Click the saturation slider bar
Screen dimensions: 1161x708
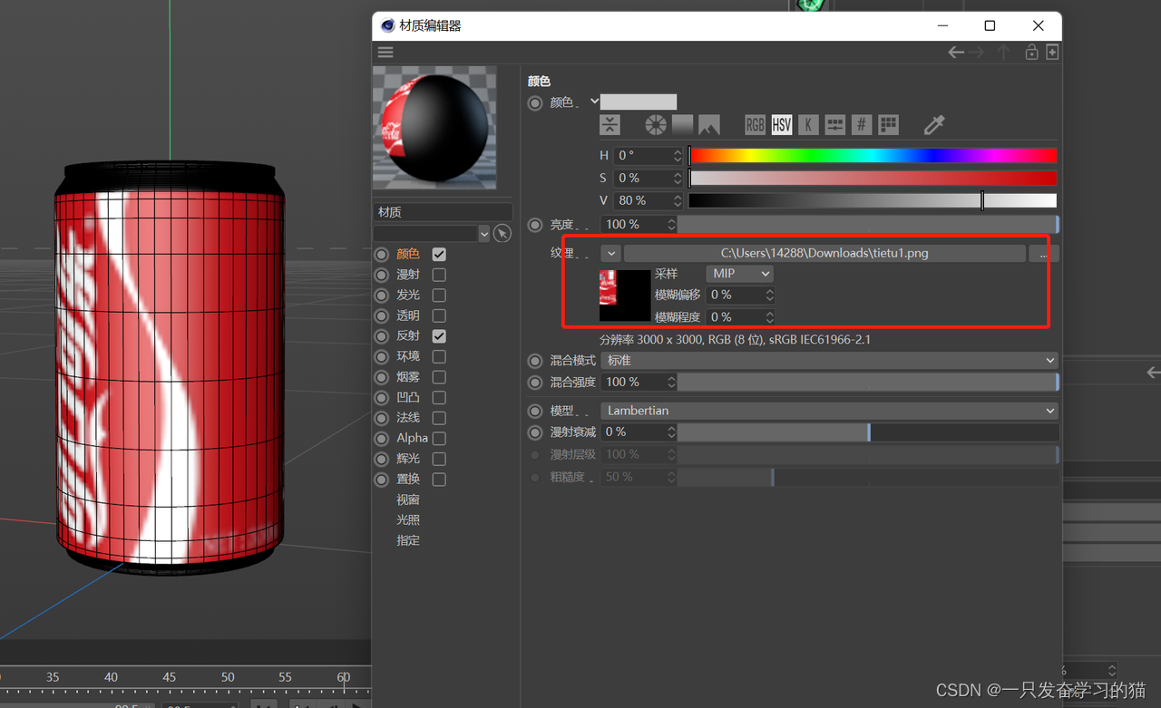coord(873,179)
